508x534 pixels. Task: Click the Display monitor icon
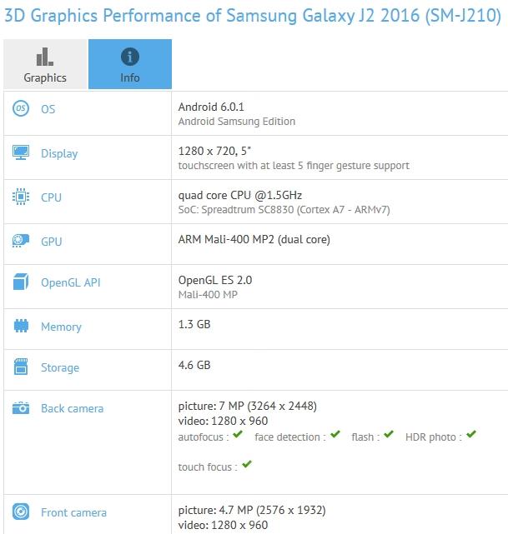(x=21, y=152)
